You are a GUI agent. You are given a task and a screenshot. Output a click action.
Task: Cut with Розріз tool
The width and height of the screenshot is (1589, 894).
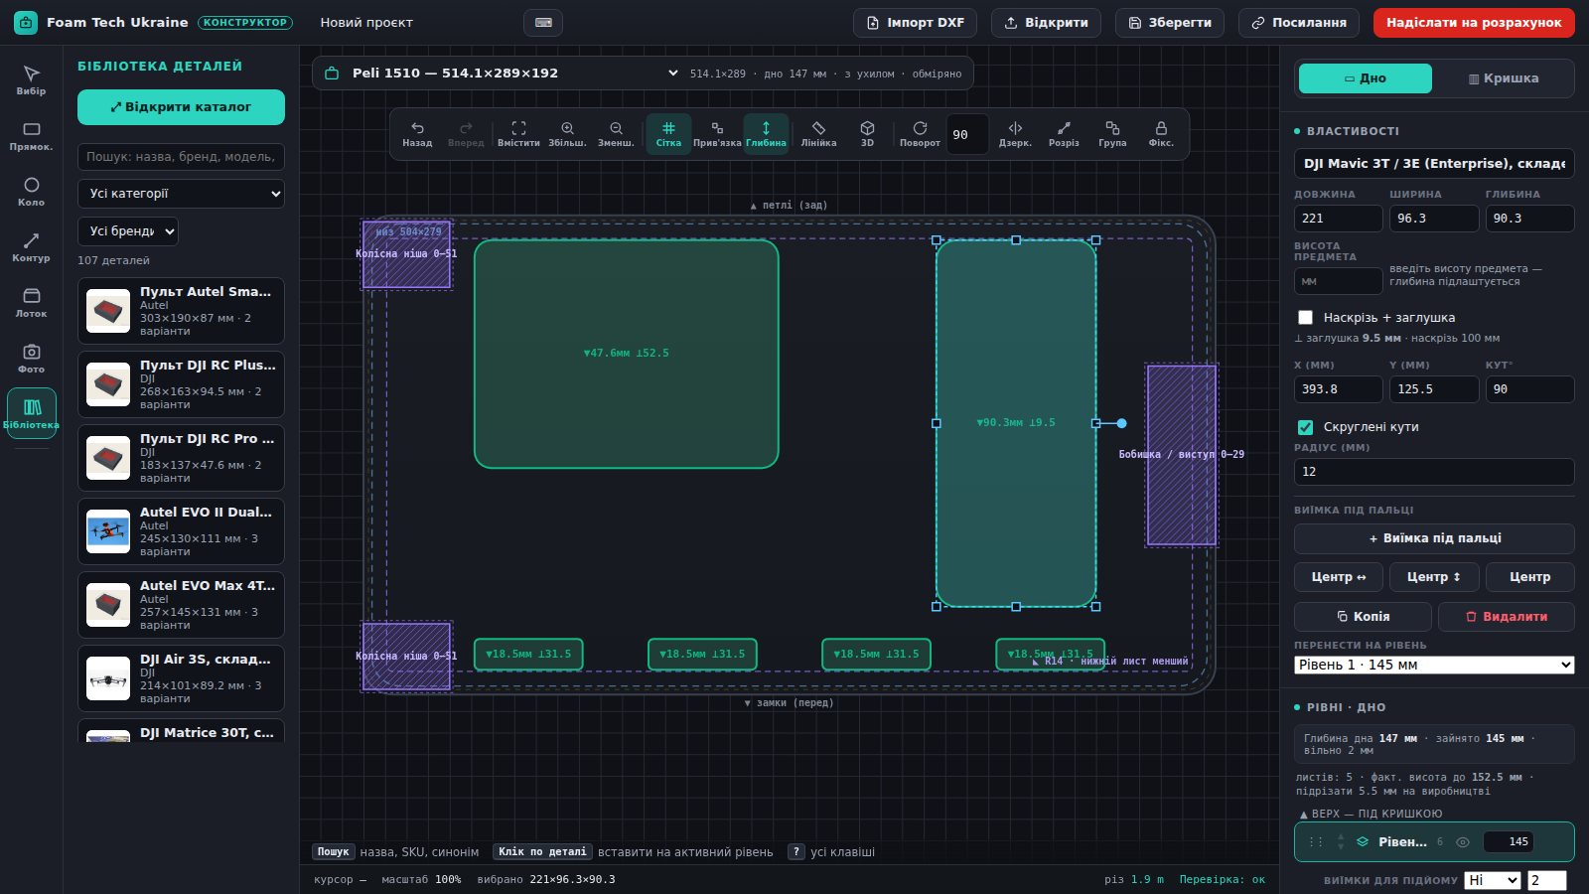point(1064,134)
